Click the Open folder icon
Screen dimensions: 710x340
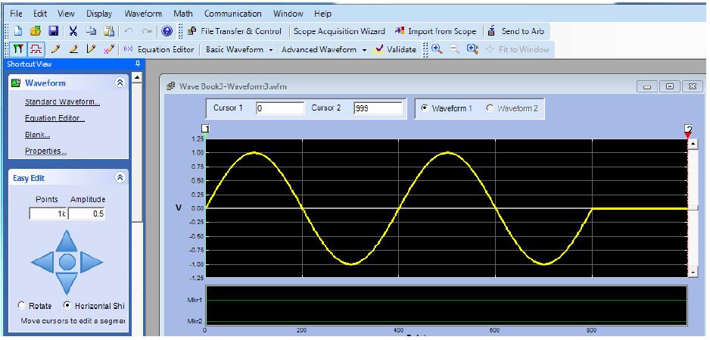(x=35, y=31)
